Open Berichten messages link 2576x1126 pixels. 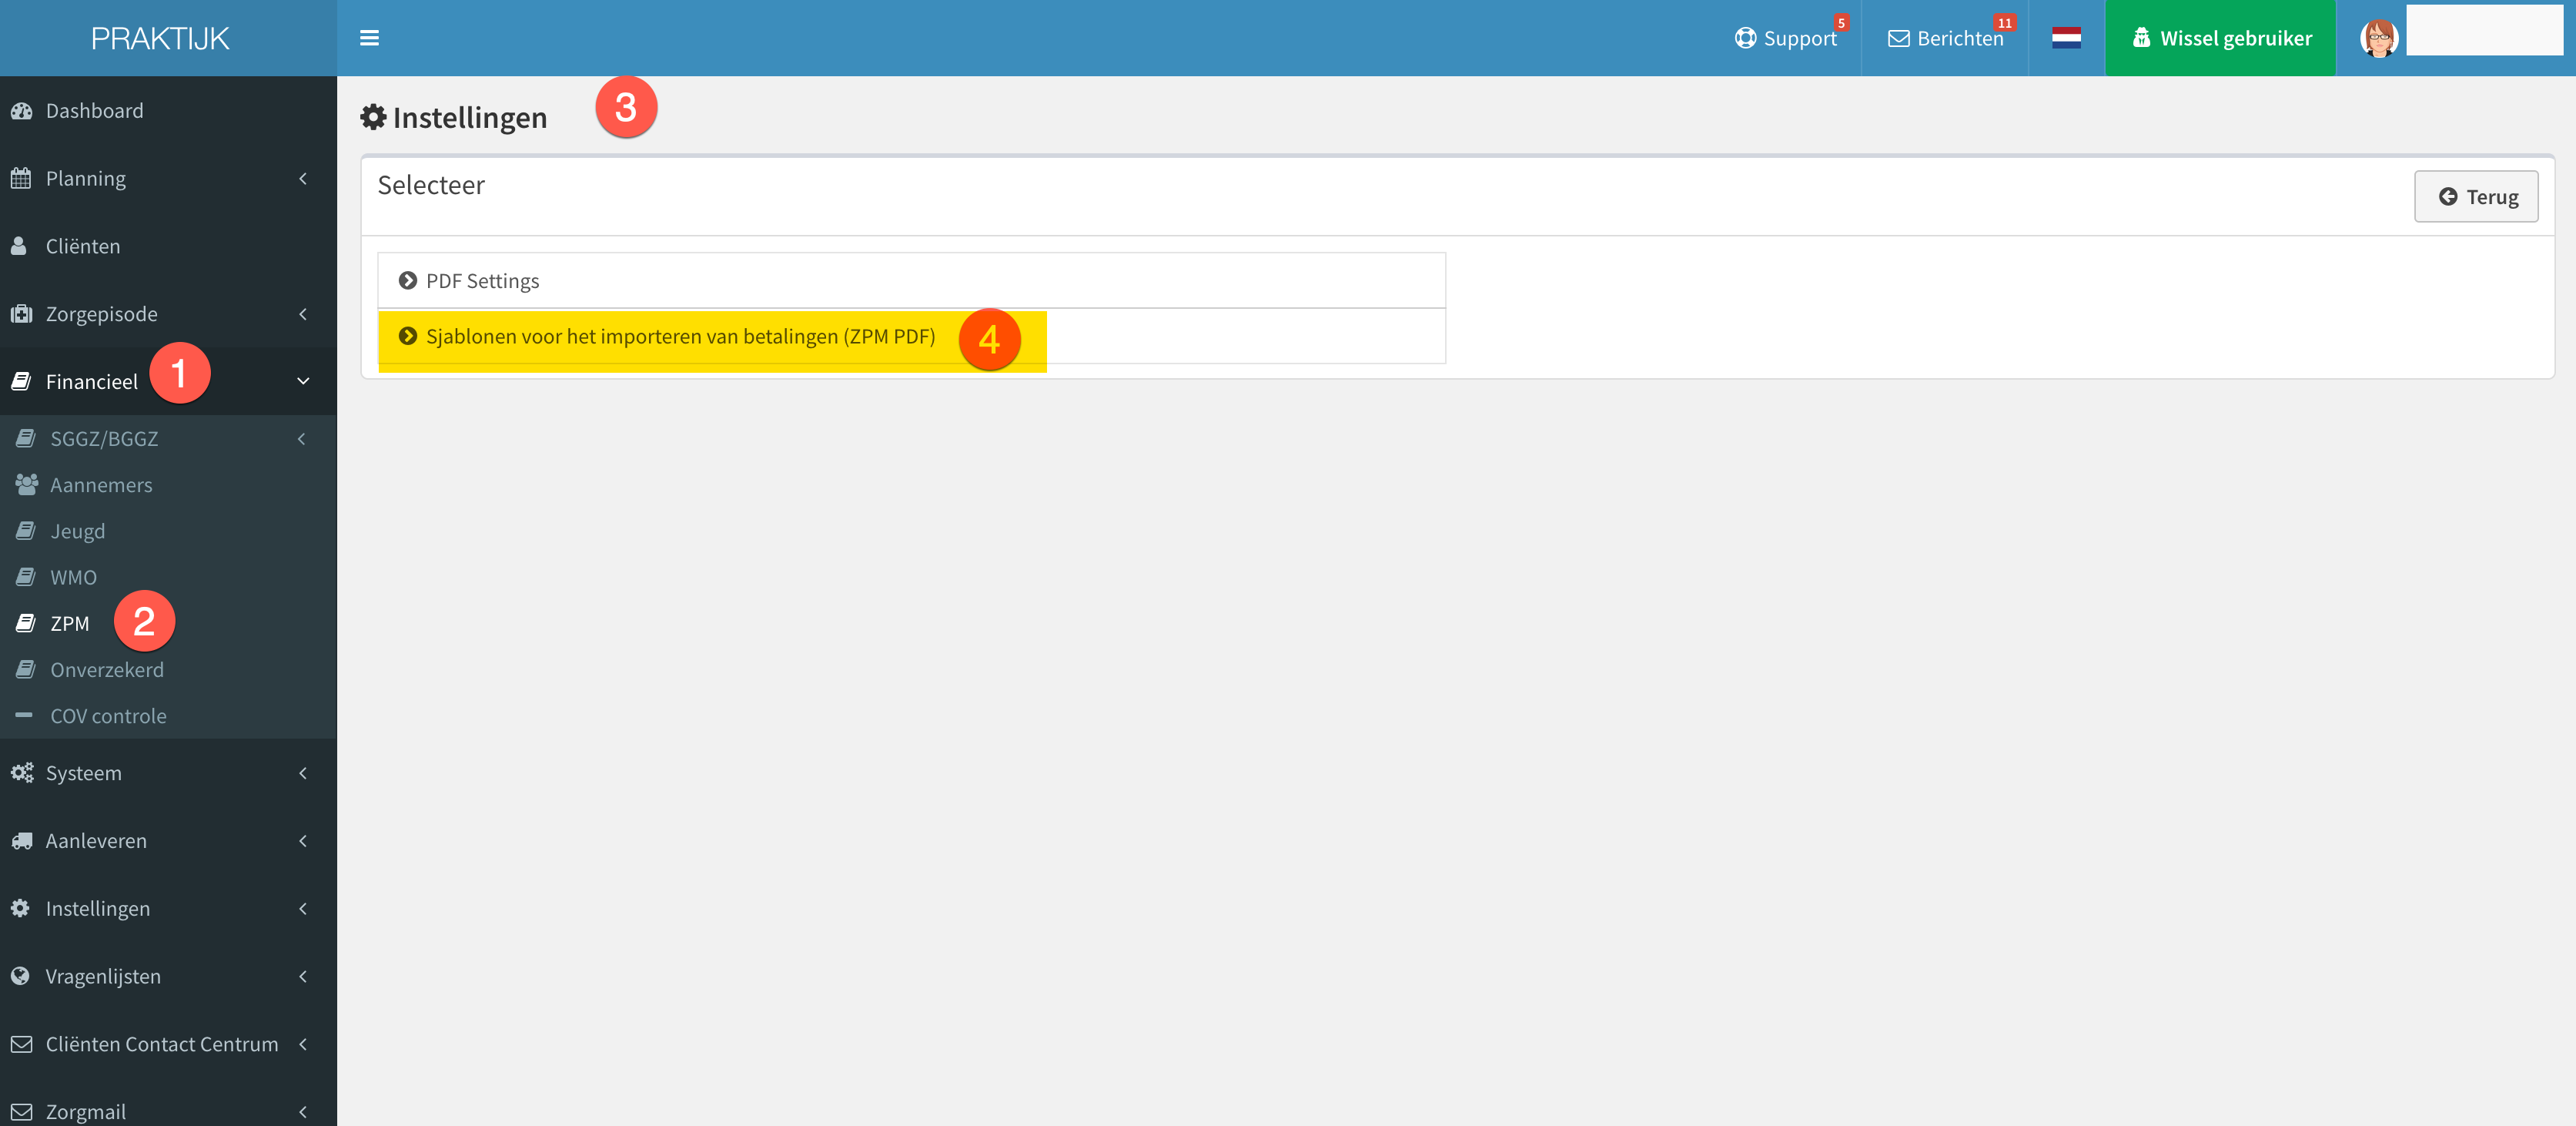coord(1945,38)
